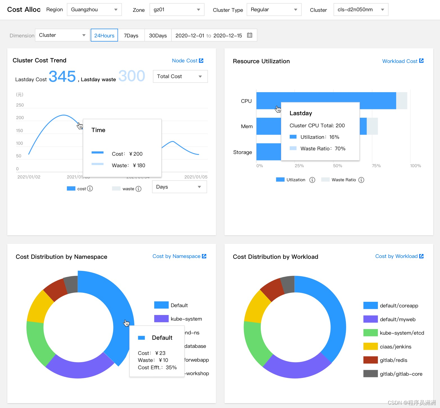The width and height of the screenshot is (440, 408).
Task: Toggle the Utlization legend swatch
Action: (x=280, y=180)
